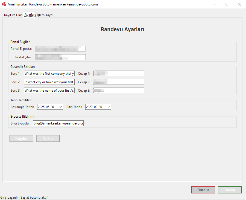Click the Portal E-posta input field
Screen dimensions: 246x200
pyautogui.click(x=60, y=49)
